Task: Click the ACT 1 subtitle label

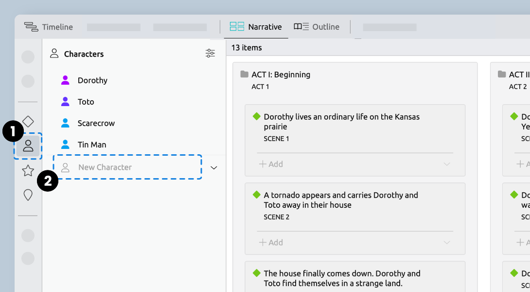Action: coord(260,87)
